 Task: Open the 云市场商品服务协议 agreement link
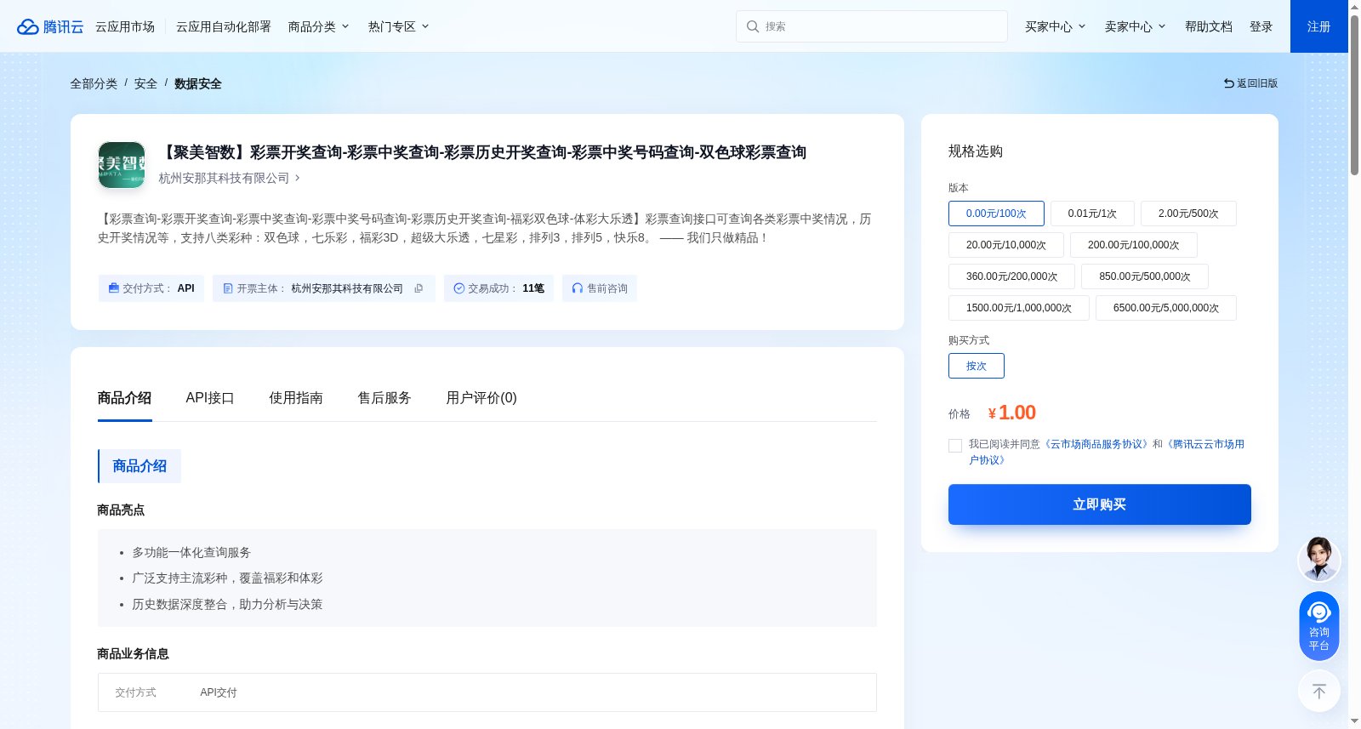1096,444
